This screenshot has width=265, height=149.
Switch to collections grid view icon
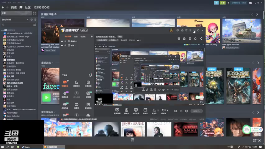[35, 13]
